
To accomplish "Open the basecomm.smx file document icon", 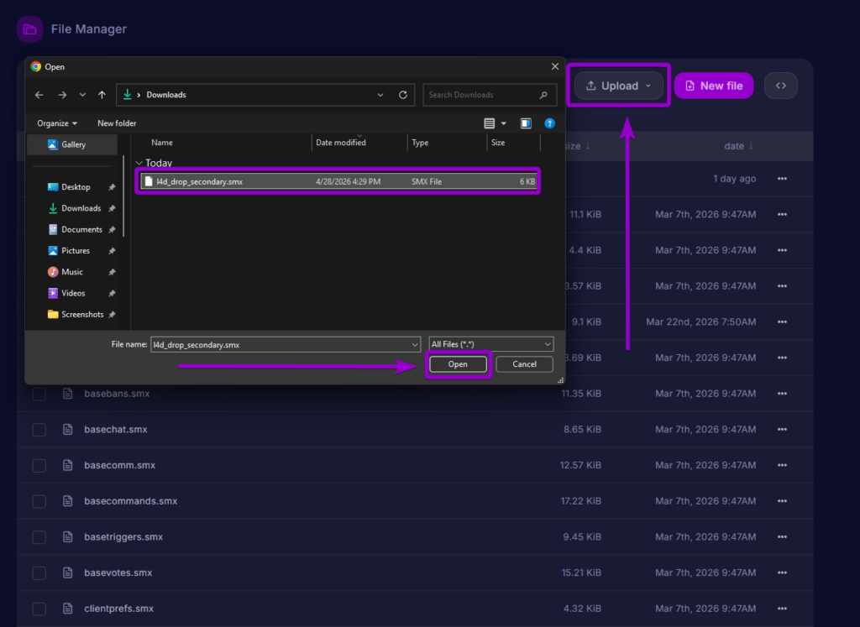I will (x=67, y=465).
